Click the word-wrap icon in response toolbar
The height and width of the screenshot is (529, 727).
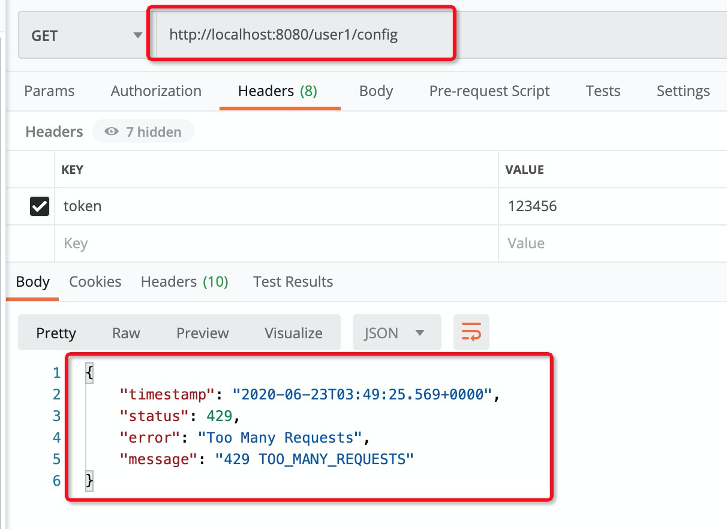pyautogui.click(x=471, y=332)
